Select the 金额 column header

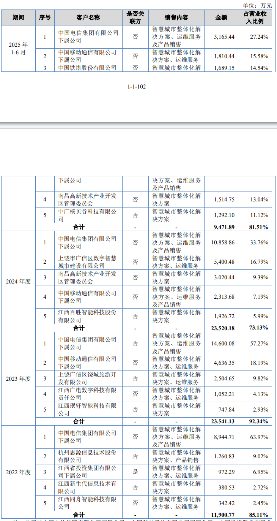click(x=221, y=17)
